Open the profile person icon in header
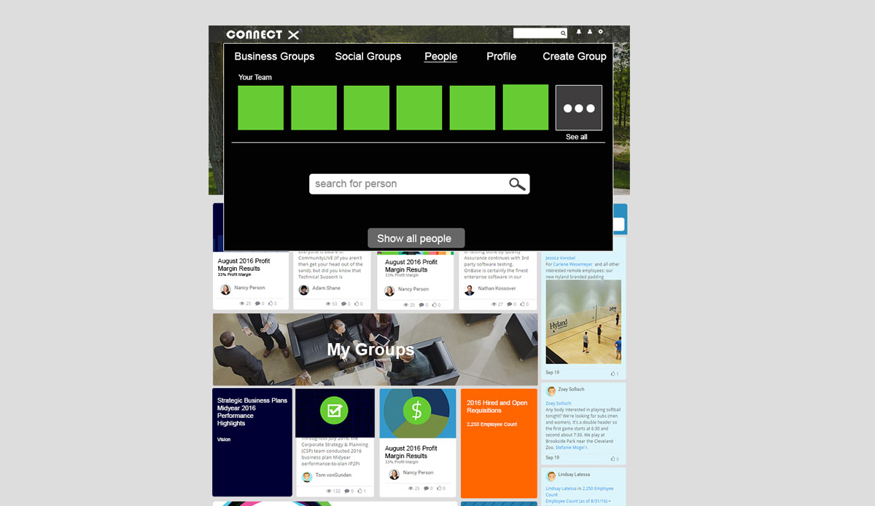Screen dimensions: 875x506 point(589,32)
